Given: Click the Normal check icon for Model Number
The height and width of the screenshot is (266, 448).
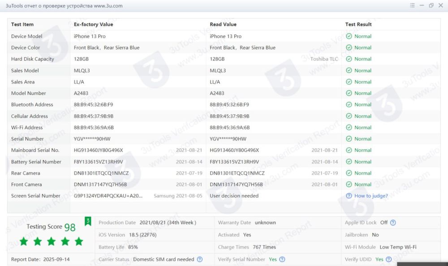Looking at the screenshot, I should click(x=349, y=93).
